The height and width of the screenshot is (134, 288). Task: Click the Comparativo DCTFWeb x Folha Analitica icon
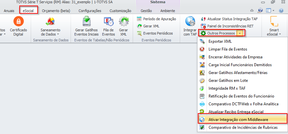click(202, 104)
